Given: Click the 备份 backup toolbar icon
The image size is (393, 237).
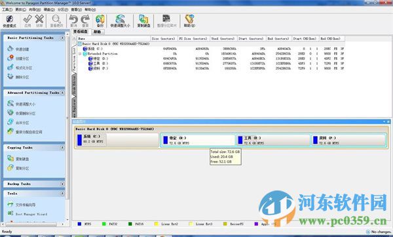Looking at the screenshot, I should 100,21.
